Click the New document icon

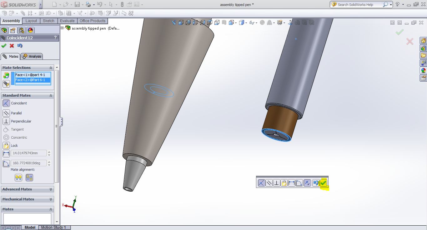pyautogui.click(x=54, y=4)
